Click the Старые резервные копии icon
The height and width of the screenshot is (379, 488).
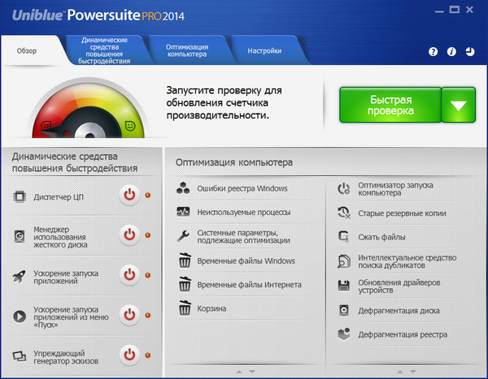344,213
